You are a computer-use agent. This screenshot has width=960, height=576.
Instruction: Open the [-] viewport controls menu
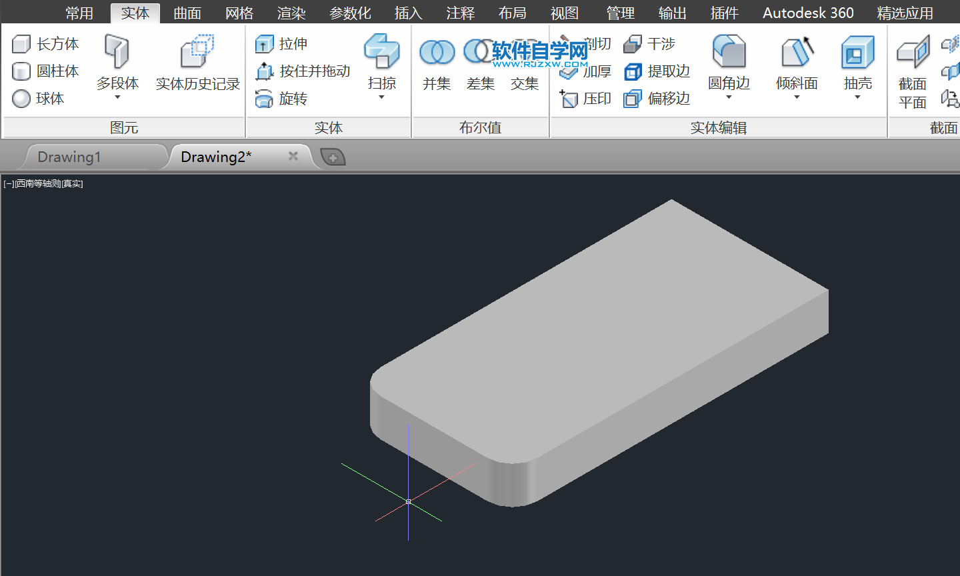tap(9, 183)
